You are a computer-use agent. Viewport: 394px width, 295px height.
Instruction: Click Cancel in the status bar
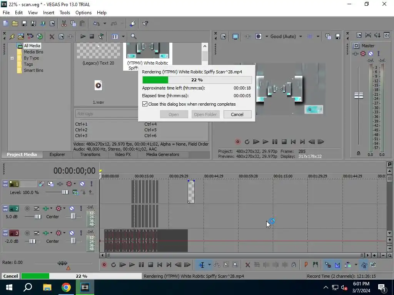(x=10, y=276)
